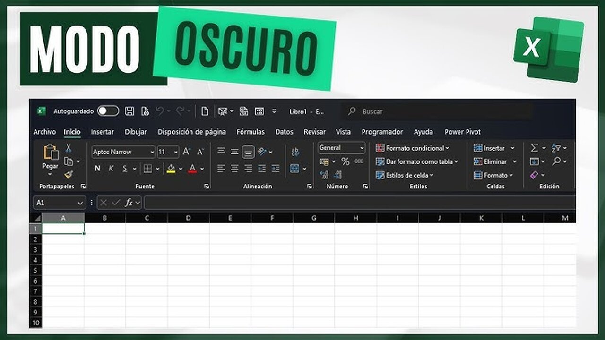
Task: Toggle Align Left in Alineación
Action: click(221, 168)
